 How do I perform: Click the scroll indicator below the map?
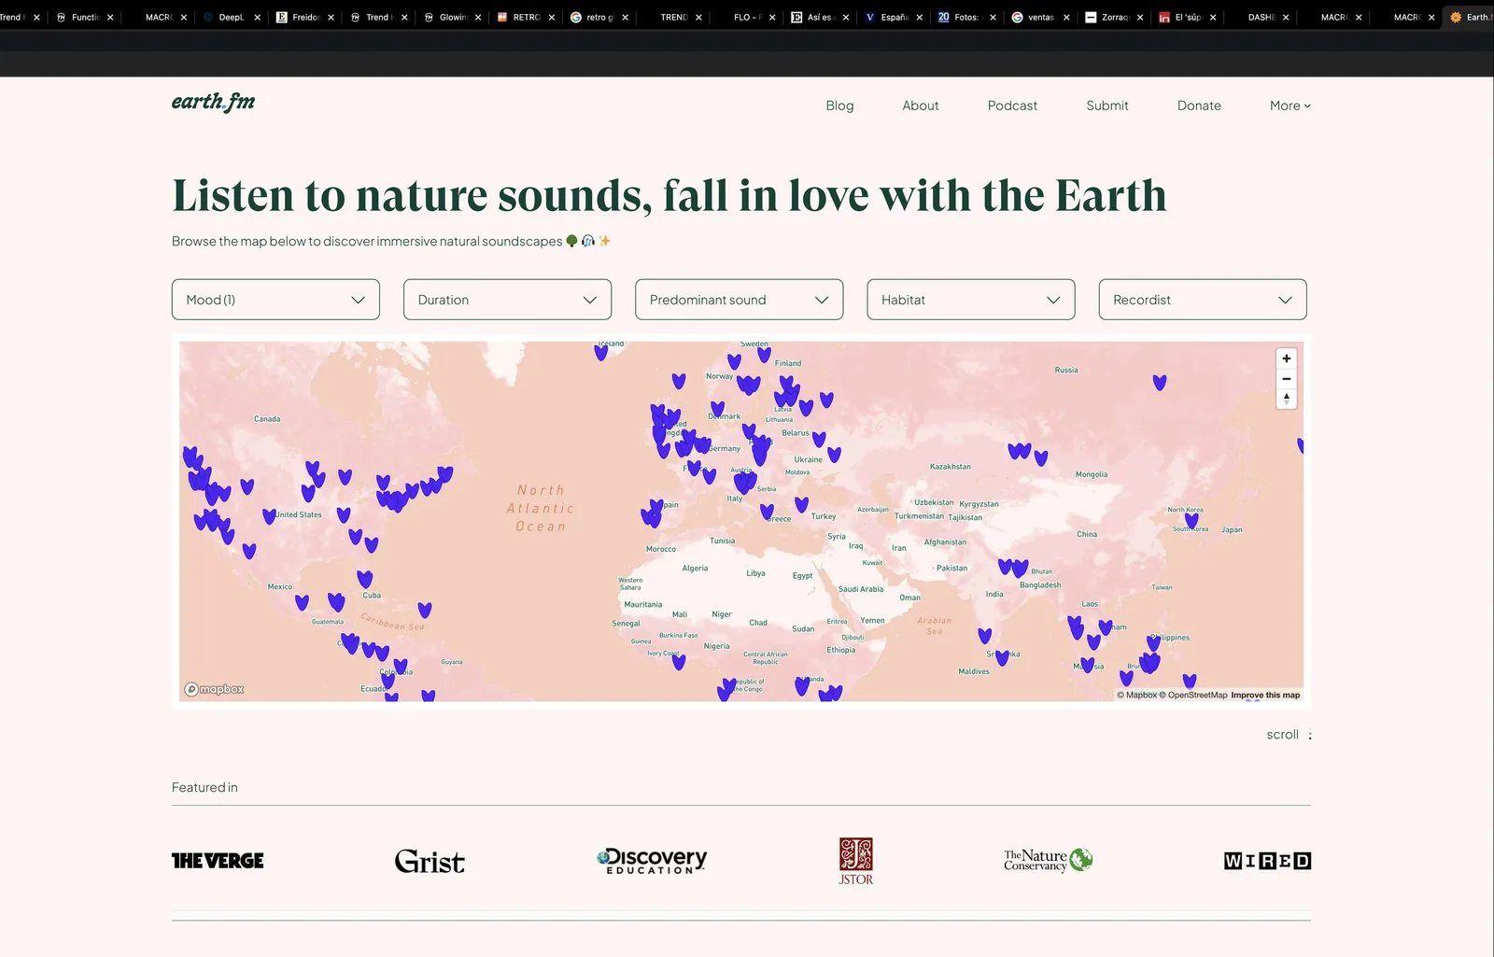coord(1289,735)
